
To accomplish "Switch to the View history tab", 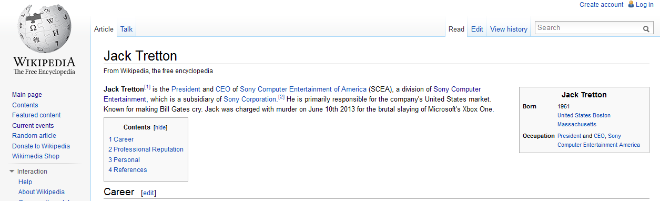I will 509,29.
